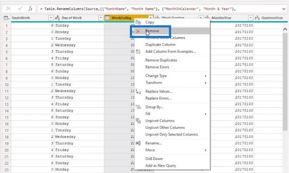The image size is (289, 173).
Task: Click the Tuesday cell in row 10
Action: point(79,85)
